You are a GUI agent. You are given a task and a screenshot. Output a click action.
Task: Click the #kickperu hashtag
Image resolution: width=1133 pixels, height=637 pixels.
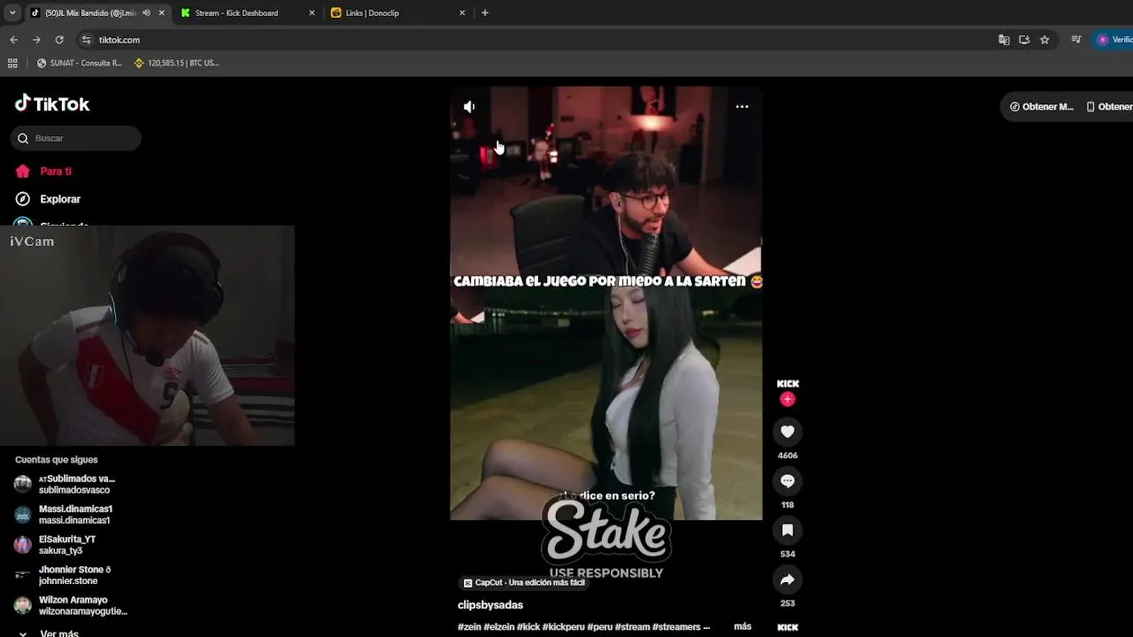(x=563, y=627)
